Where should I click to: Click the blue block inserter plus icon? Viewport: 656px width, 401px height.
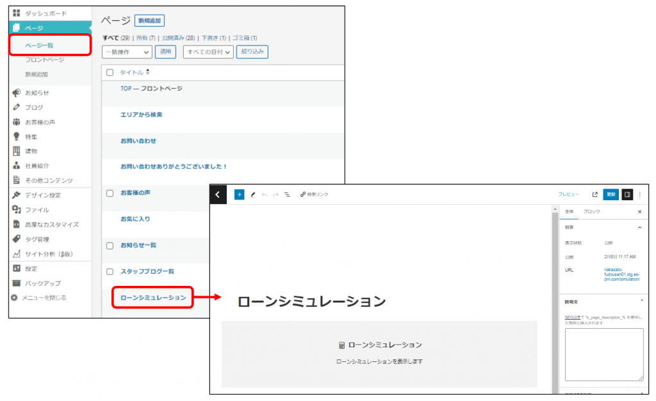point(239,194)
